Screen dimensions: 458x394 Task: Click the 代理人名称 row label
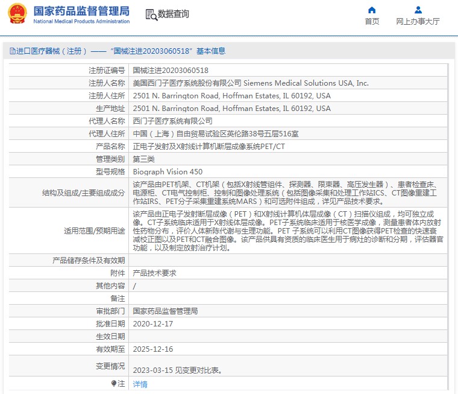pyautogui.click(x=107, y=121)
